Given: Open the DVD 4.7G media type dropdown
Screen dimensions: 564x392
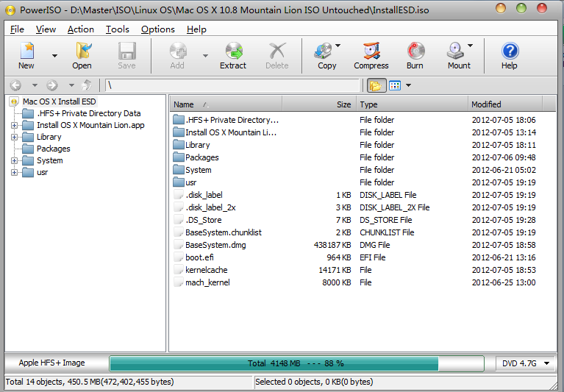Looking at the screenshot, I should tap(526, 363).
